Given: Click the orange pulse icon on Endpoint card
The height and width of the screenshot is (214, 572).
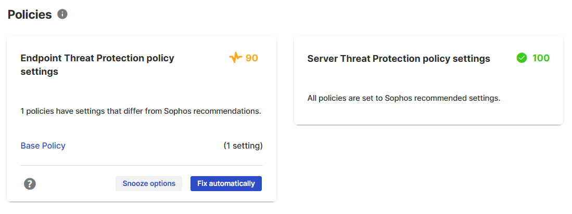Looking at the screenshot, I should tap(236, 58).
